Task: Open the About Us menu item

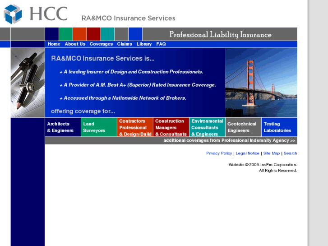Action: 75,44
